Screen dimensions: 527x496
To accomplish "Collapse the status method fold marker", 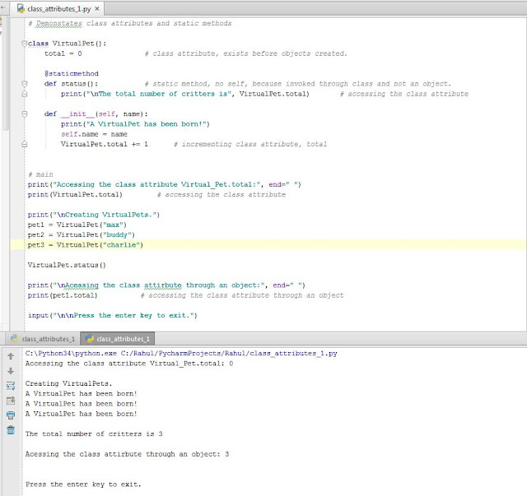I will pos(24,84).
